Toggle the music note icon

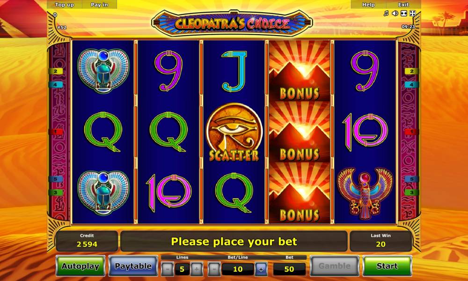(x=386, y=14)
